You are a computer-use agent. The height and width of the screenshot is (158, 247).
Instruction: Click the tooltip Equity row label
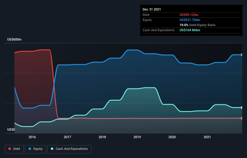coord(147,20)
